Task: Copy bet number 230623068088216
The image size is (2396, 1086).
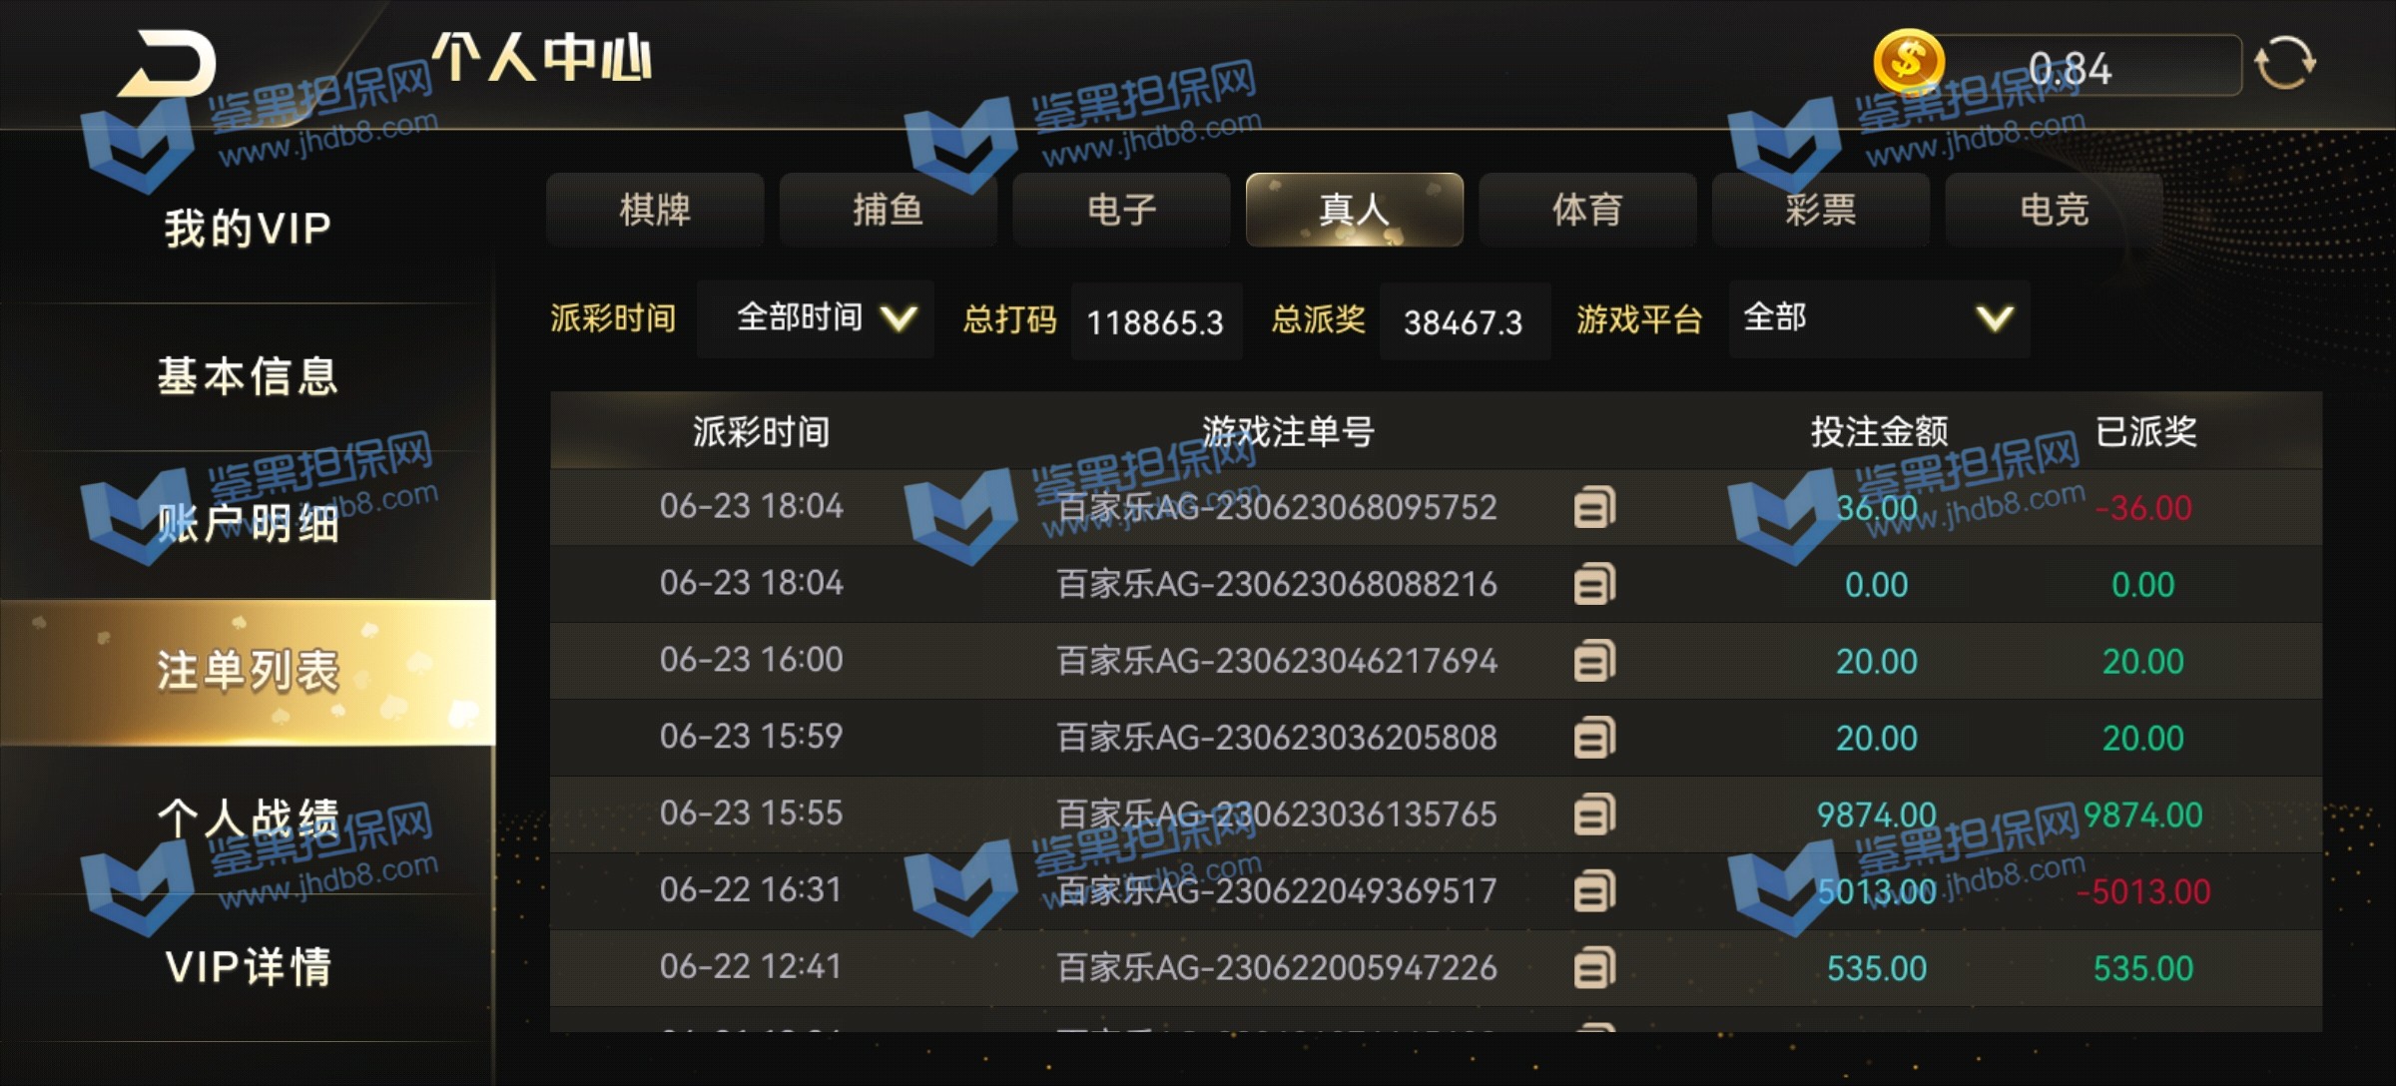Action: (x=1594, y=584)
